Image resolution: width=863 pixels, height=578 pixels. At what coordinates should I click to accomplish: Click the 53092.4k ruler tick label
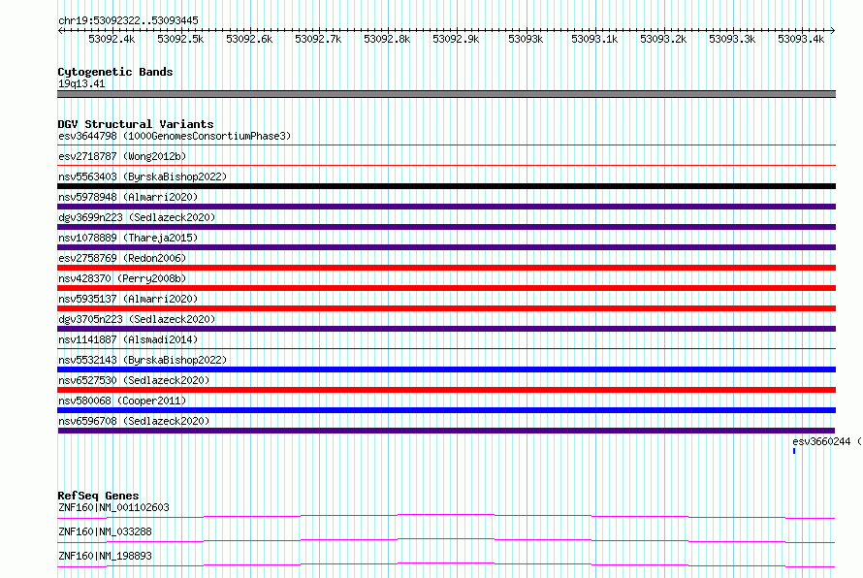tap(112, 39)
